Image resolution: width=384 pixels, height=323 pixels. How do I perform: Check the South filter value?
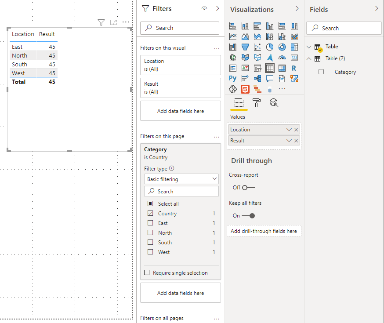tap(150, 242)
